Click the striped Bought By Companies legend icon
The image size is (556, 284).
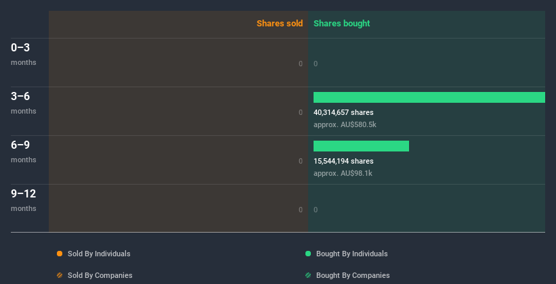coord(308,275)
